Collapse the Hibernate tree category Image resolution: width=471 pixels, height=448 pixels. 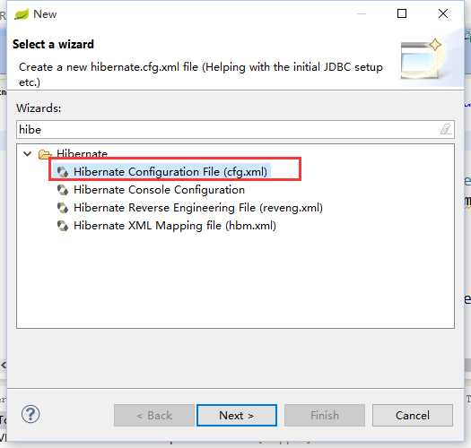point(27,154)
